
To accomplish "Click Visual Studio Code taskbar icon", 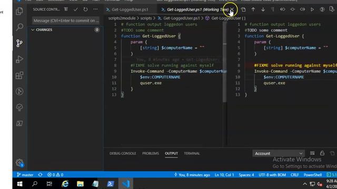I will (126, 184).
